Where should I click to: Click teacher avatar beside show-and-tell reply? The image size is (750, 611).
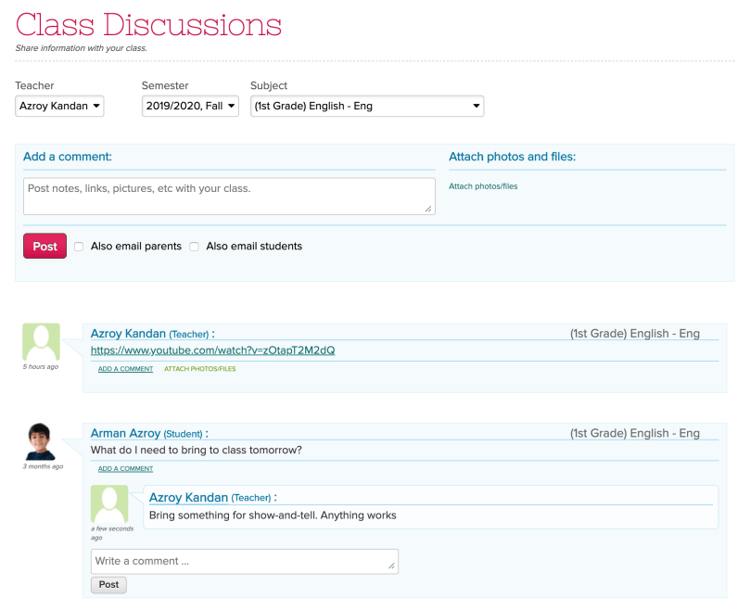point(109,503)
